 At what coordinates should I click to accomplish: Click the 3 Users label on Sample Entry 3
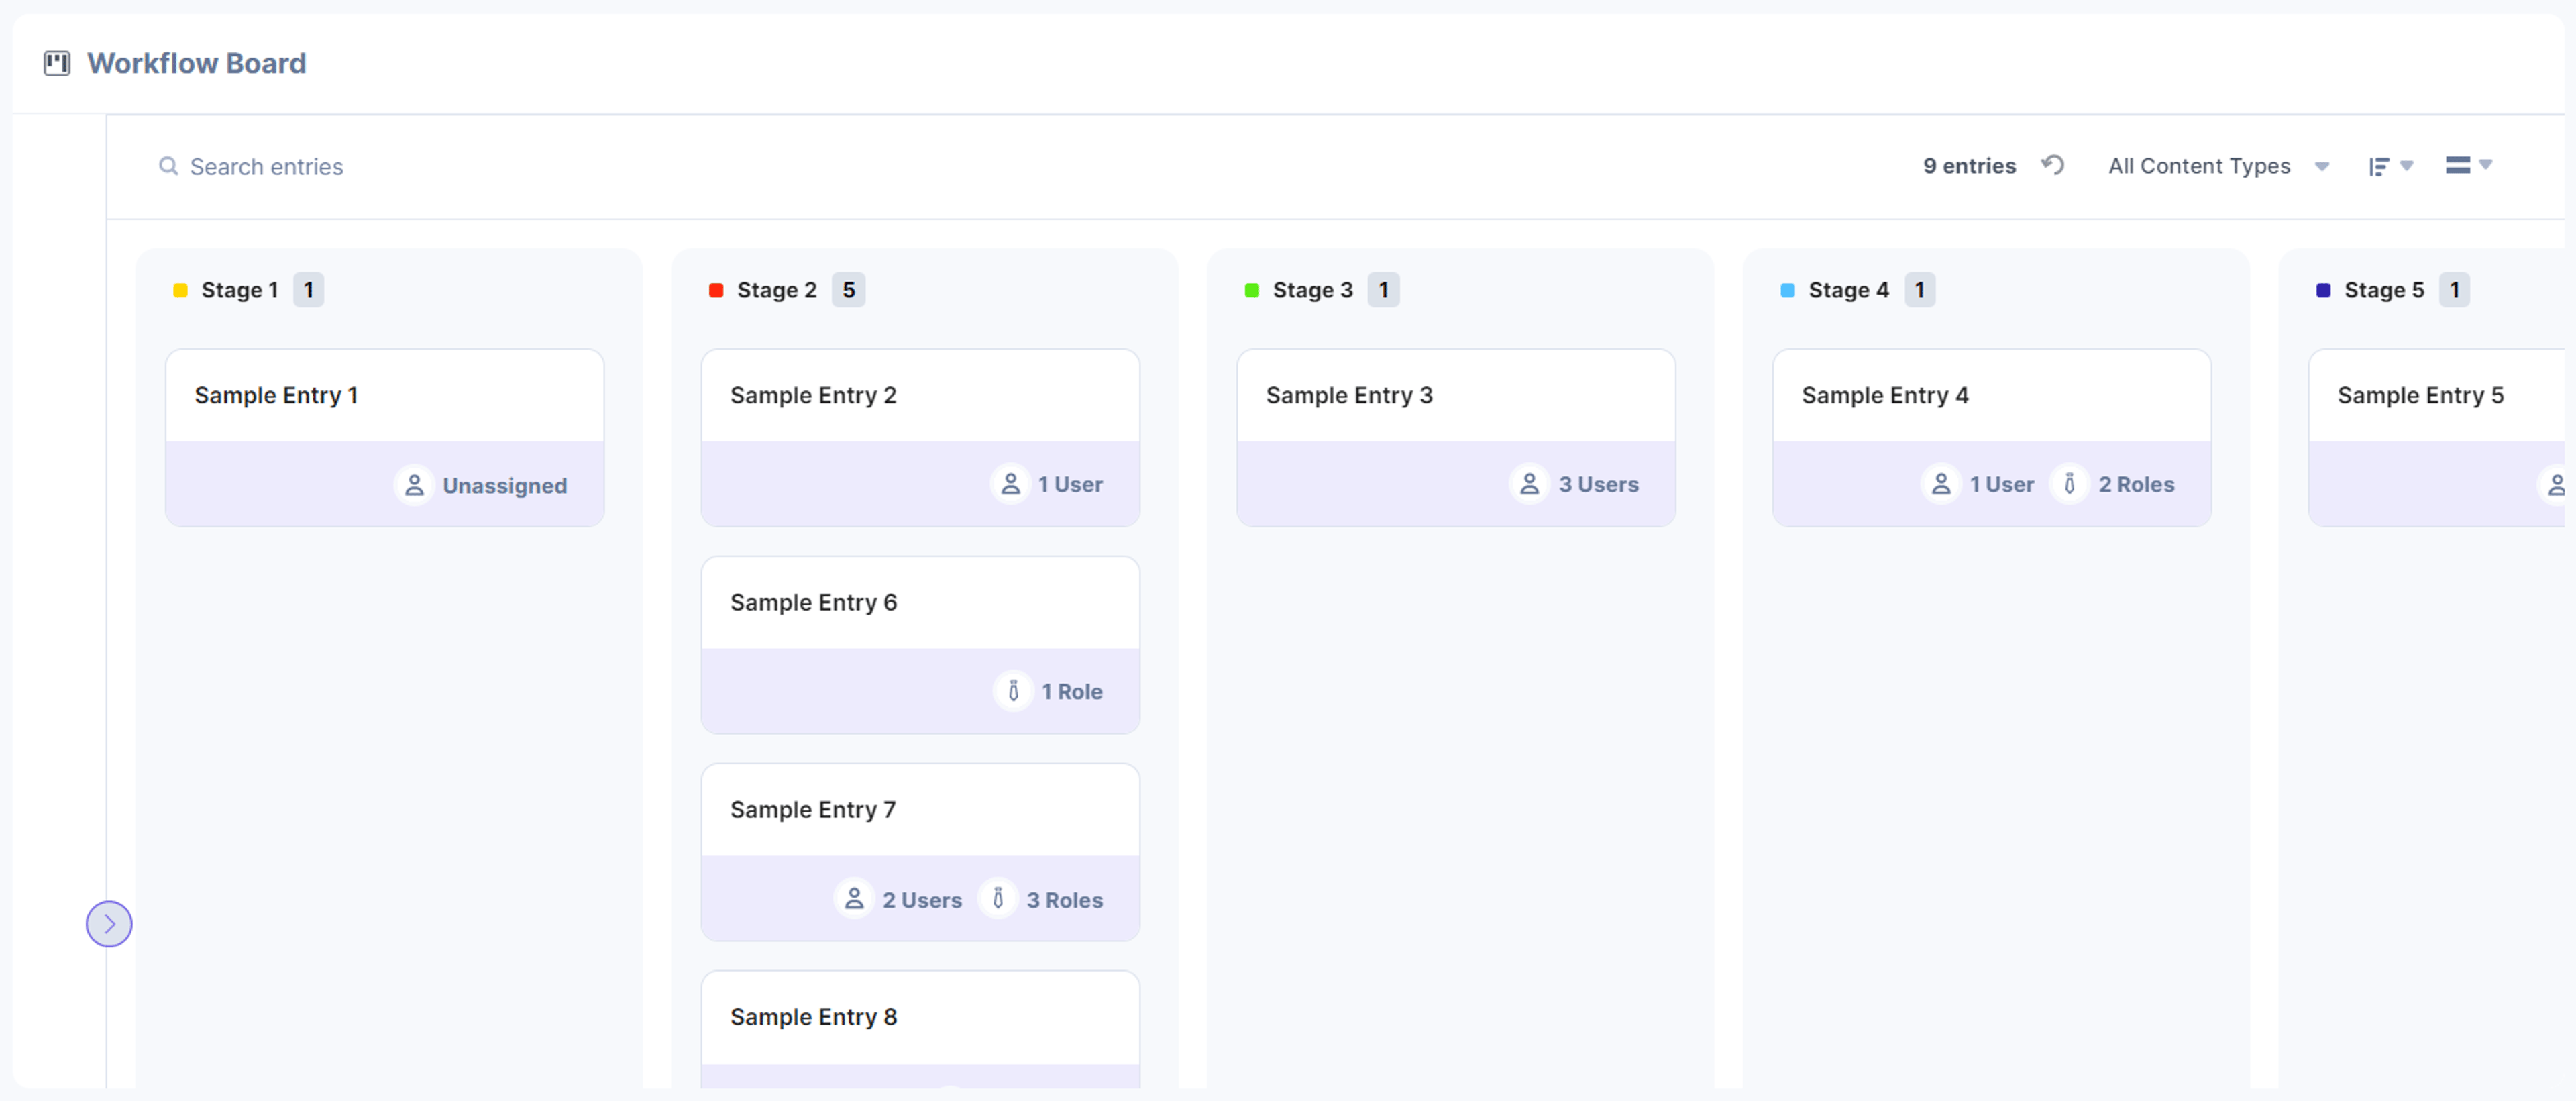pyautogui.click(x=1598, y=485)
